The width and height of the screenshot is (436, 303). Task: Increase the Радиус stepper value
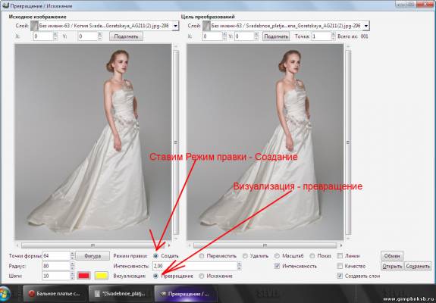click(x=73, y=264)
